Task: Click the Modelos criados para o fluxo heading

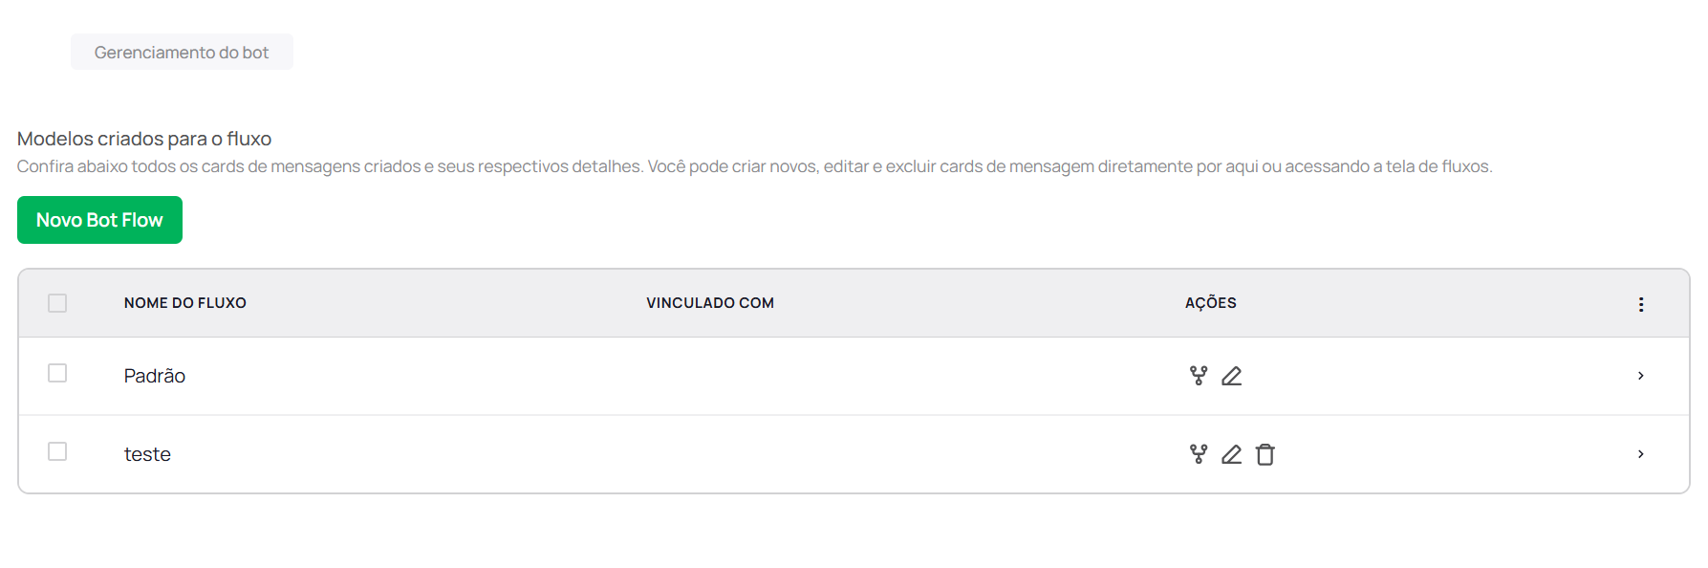Action: [x=144, y=139]
